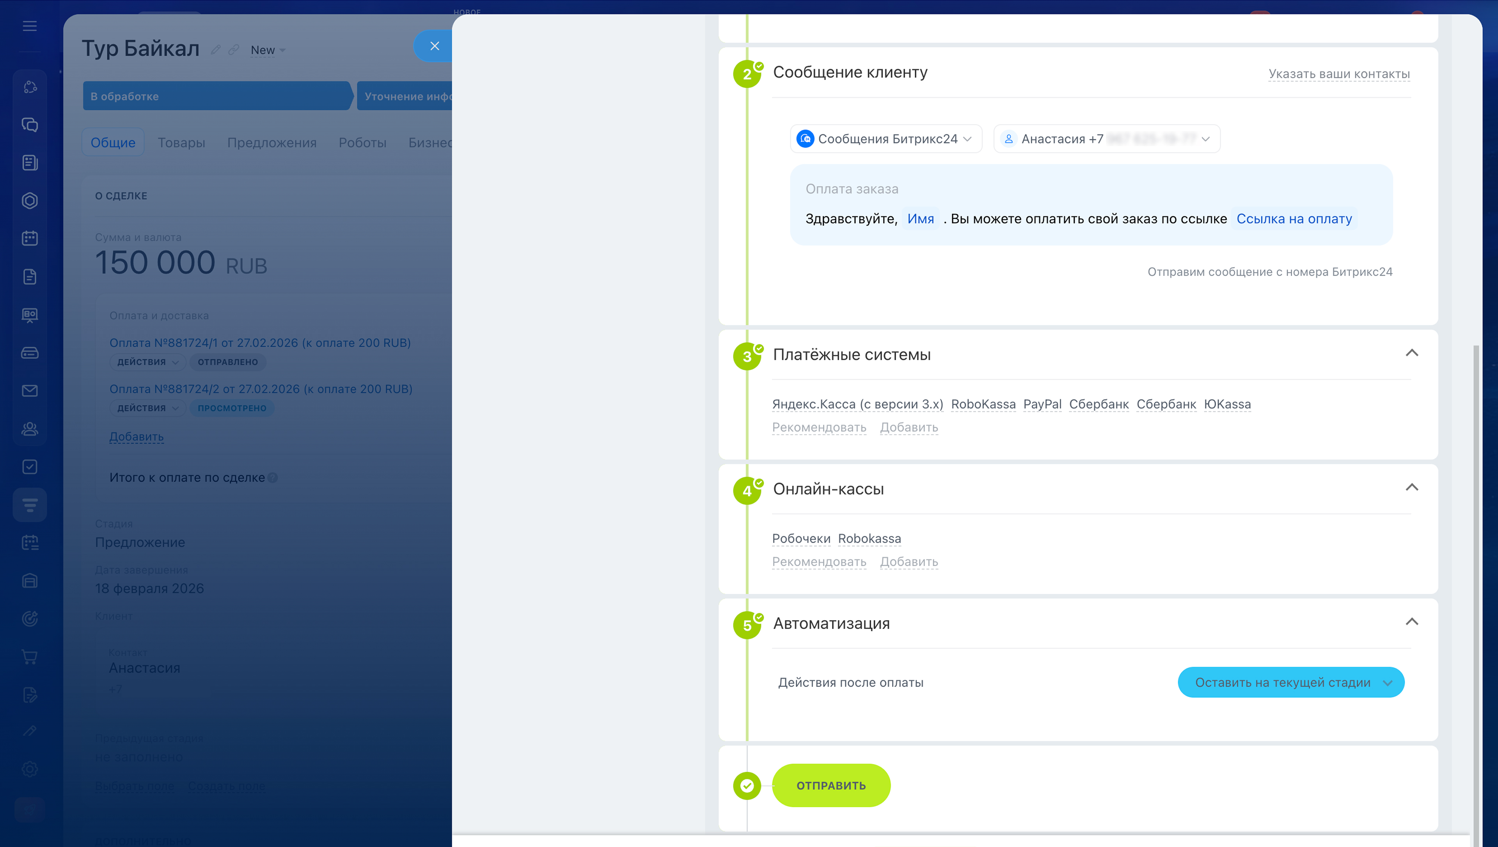Click the pencil icon next to Тур Байкал

click(x=215, y=50)
